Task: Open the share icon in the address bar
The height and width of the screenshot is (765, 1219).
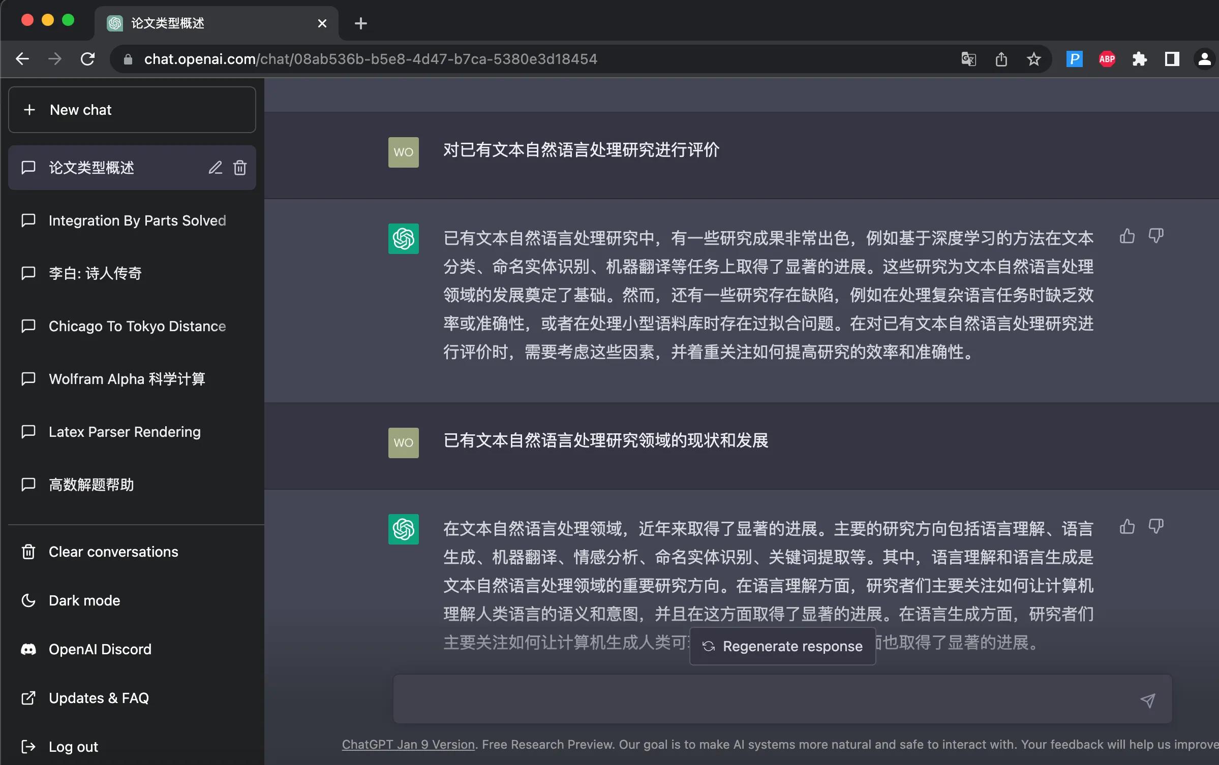Action: [1001, 59]
